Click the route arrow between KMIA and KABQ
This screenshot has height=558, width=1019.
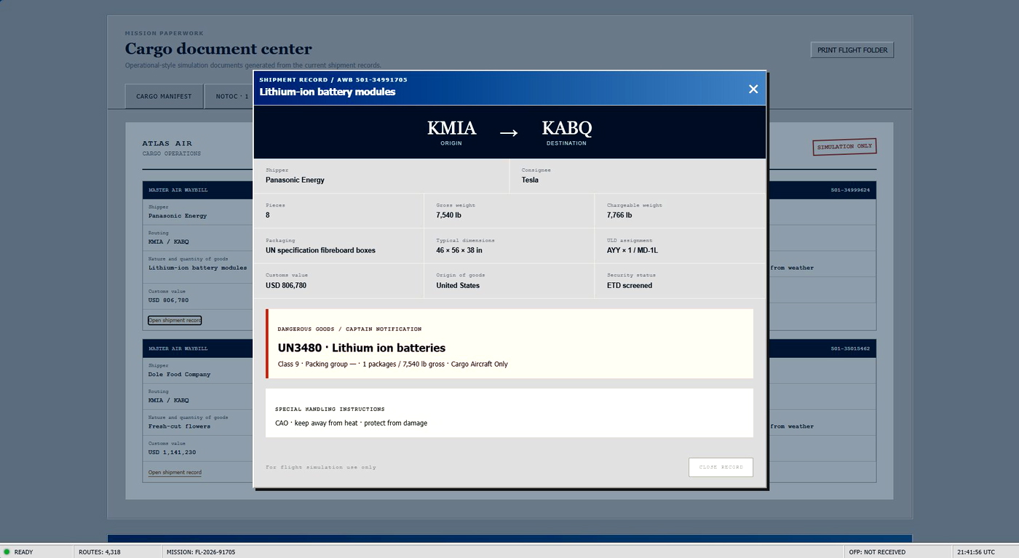(509, 132)
